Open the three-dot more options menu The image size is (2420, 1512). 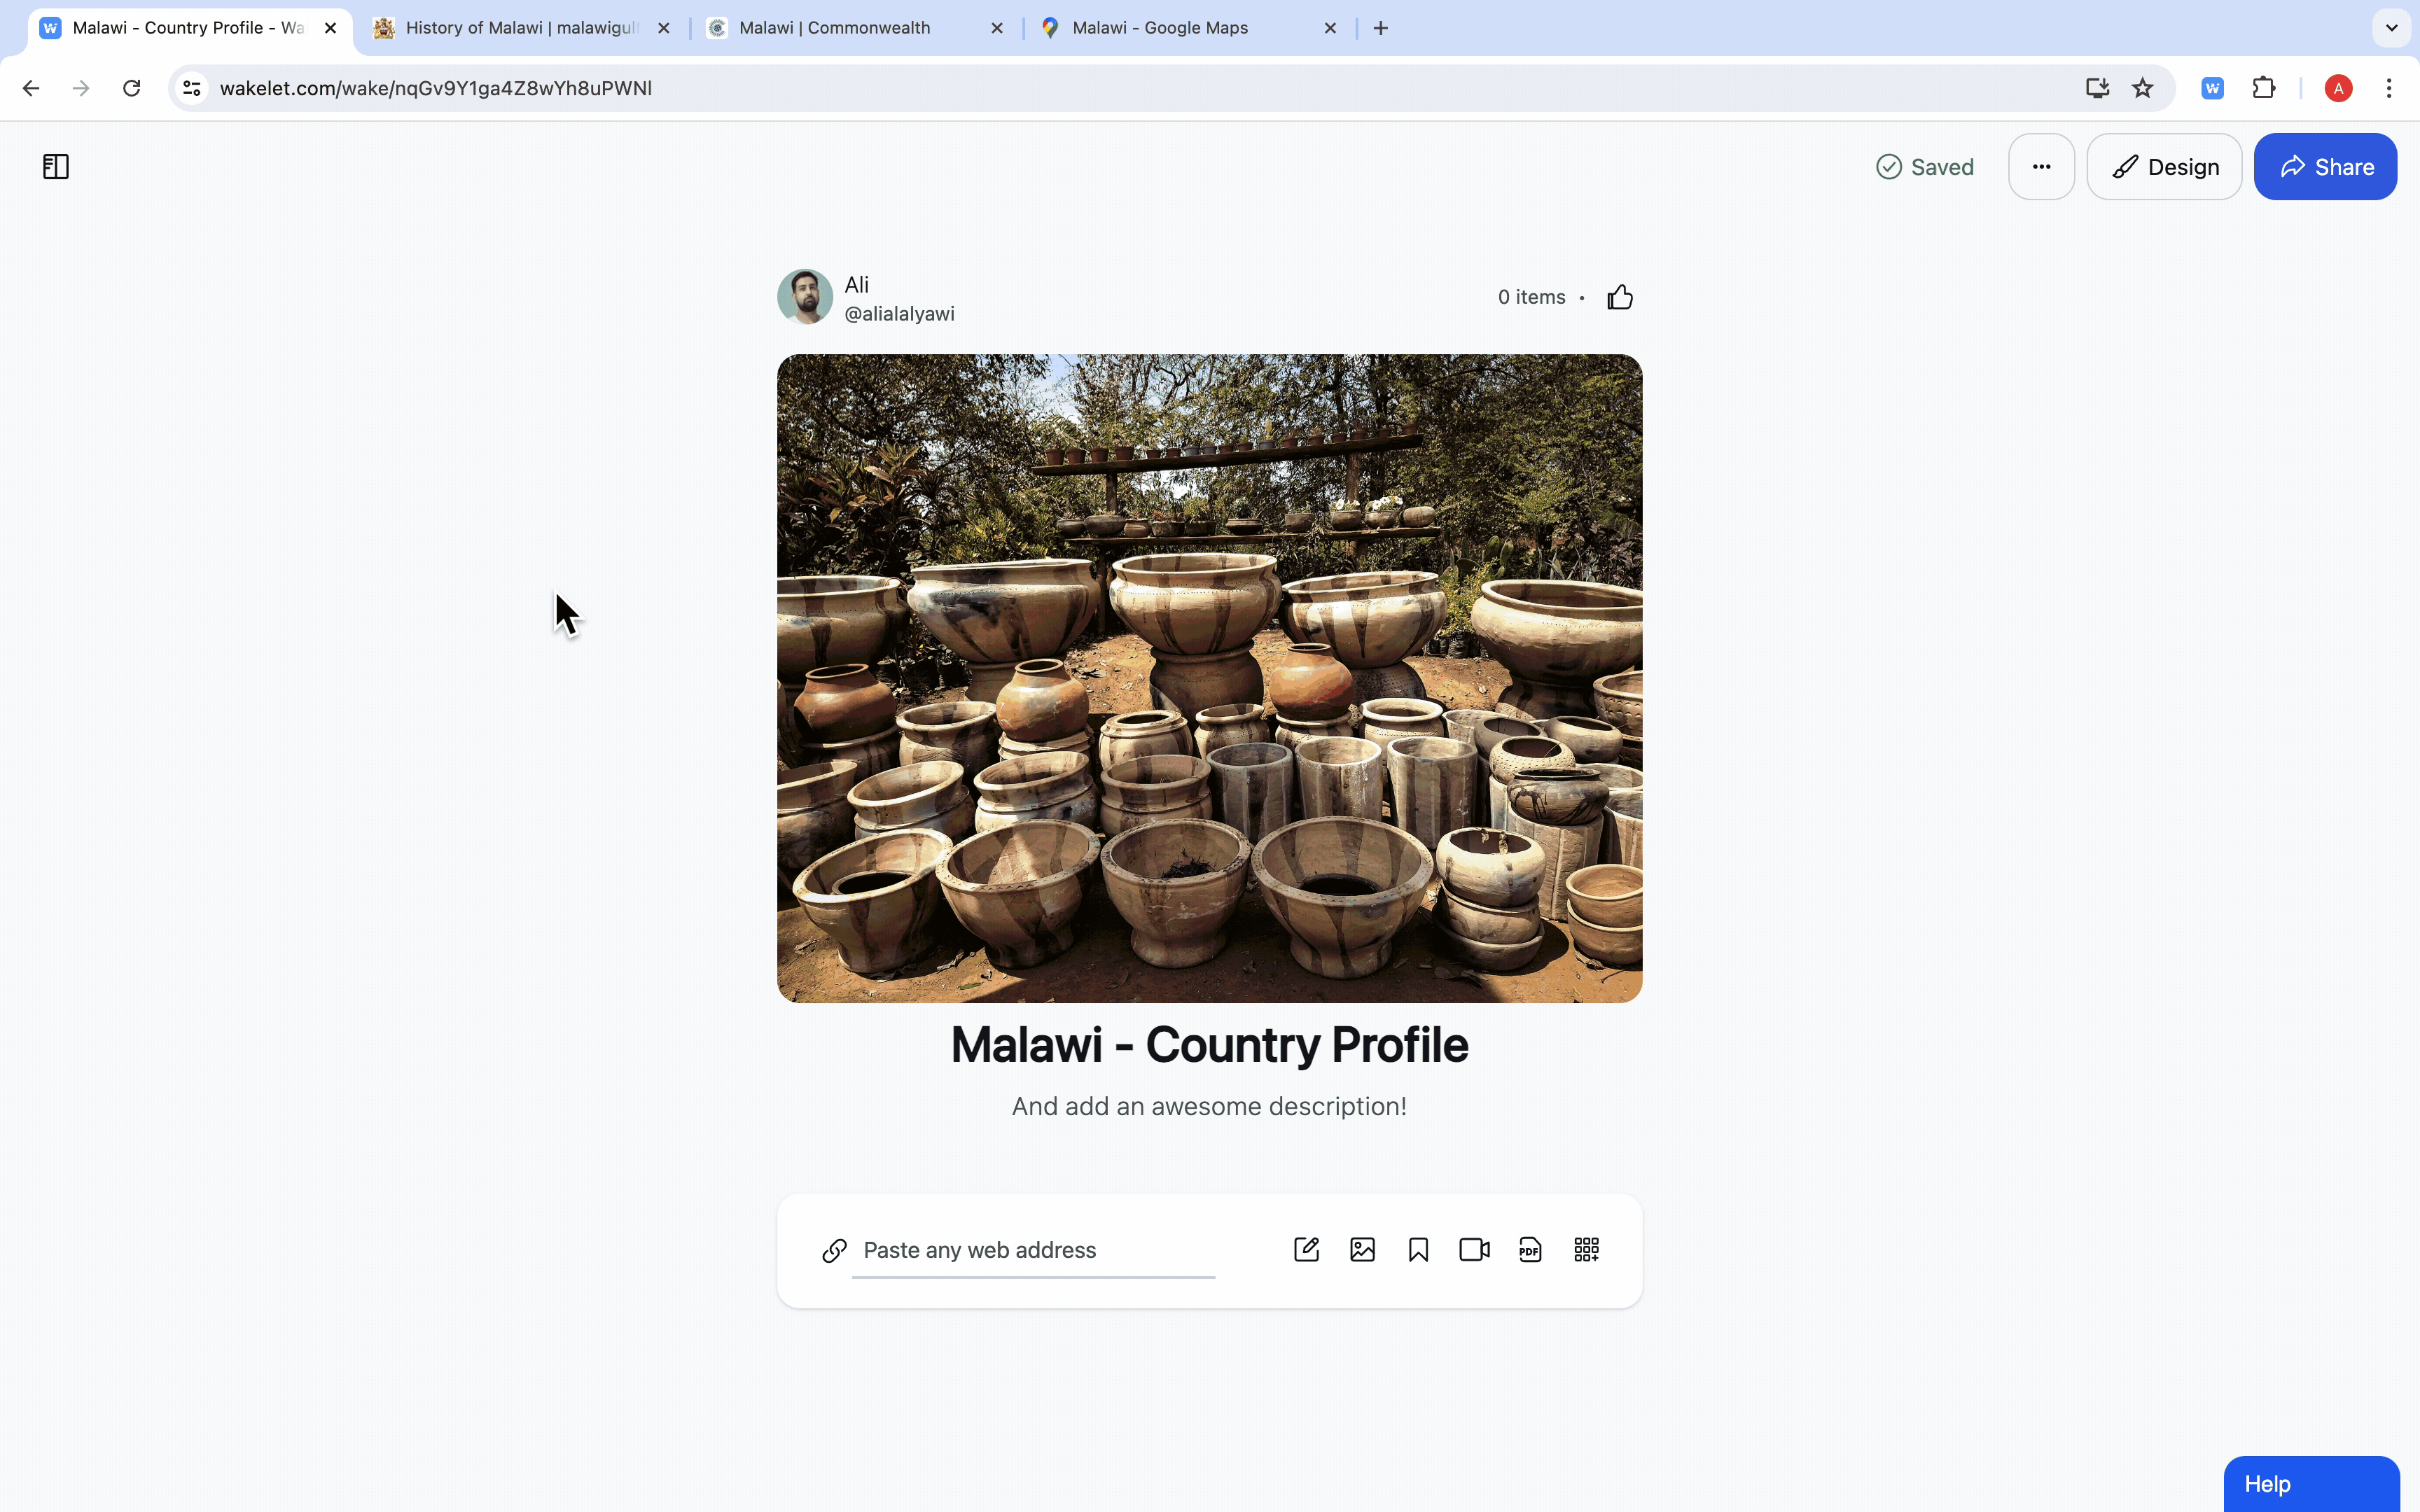pos(2041,167)
